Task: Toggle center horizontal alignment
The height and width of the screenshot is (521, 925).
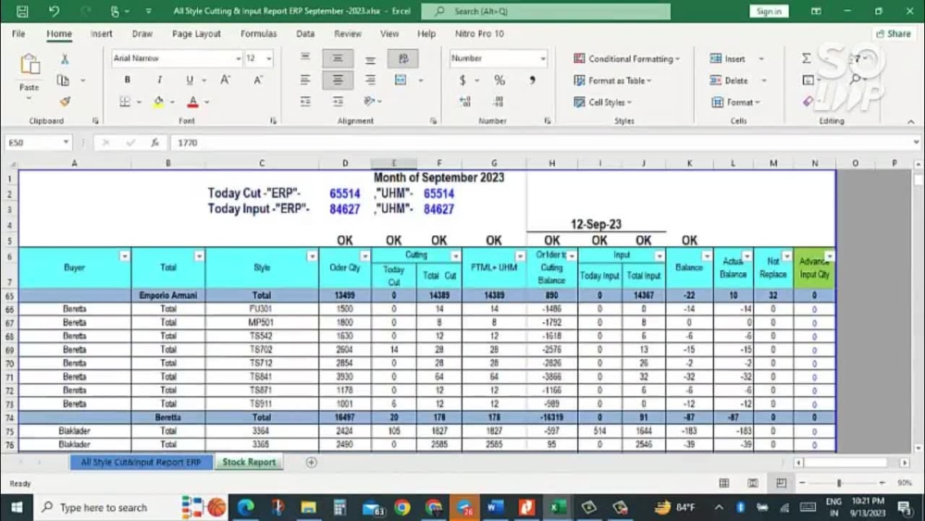Action: [x=338, y=80]
